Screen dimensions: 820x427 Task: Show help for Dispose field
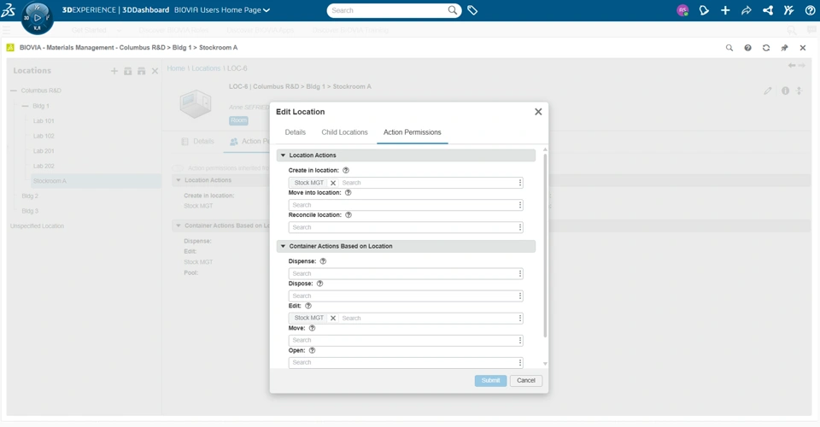320,284
